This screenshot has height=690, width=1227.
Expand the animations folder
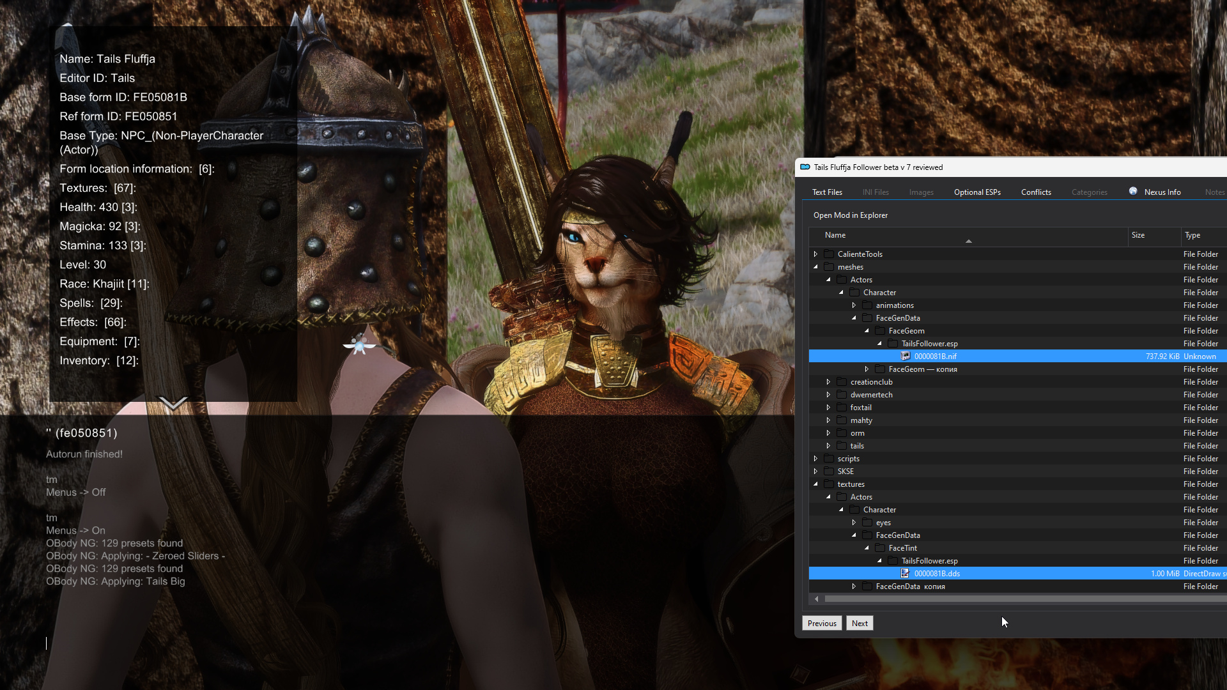click(x=854, y=305)
